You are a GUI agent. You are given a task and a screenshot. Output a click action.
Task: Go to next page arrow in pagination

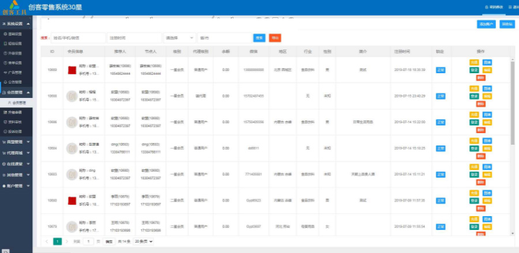(x=66, y=241)
